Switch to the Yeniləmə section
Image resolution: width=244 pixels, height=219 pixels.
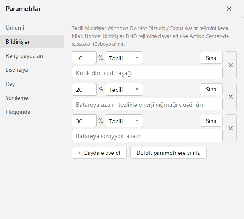point(32,98)
